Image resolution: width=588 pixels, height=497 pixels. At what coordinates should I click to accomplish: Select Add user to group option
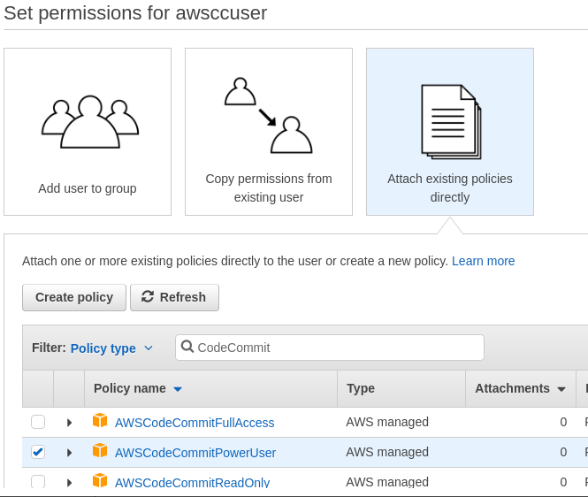coord(88,132)
